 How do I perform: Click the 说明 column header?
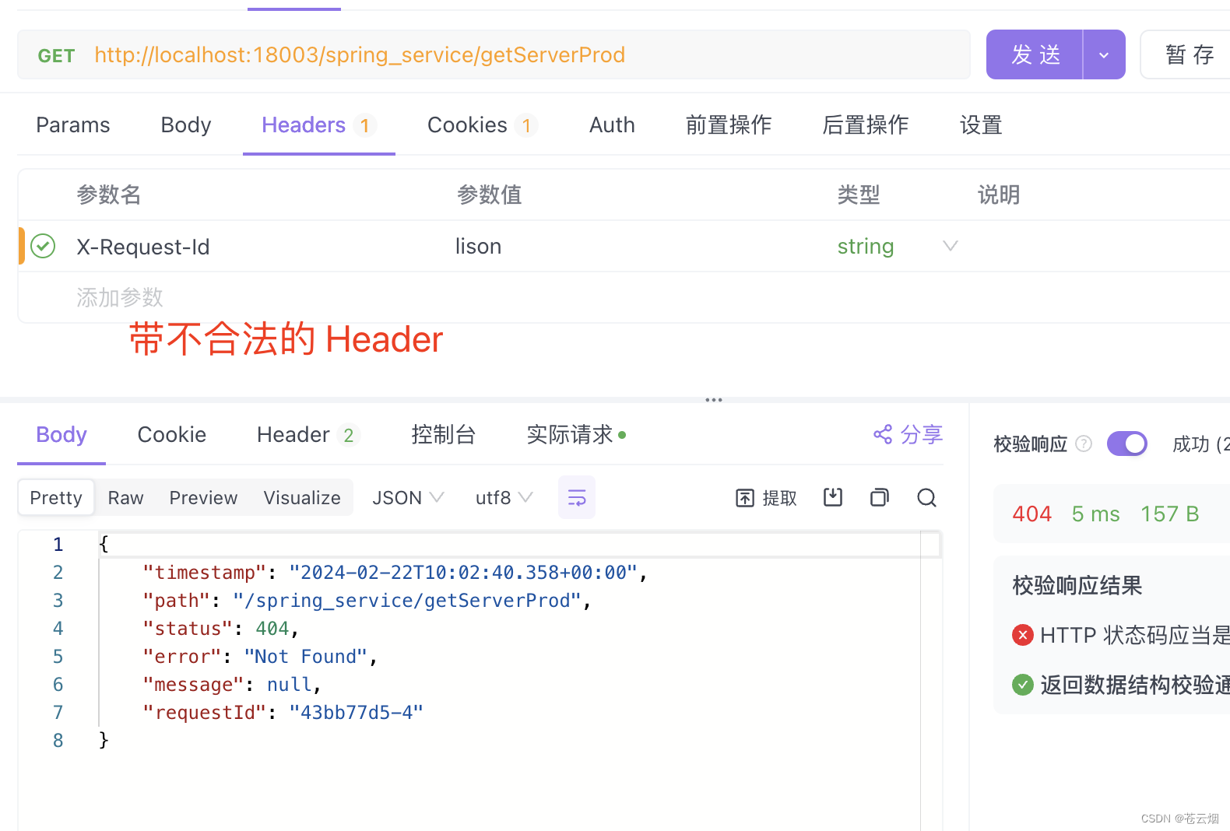999,195
